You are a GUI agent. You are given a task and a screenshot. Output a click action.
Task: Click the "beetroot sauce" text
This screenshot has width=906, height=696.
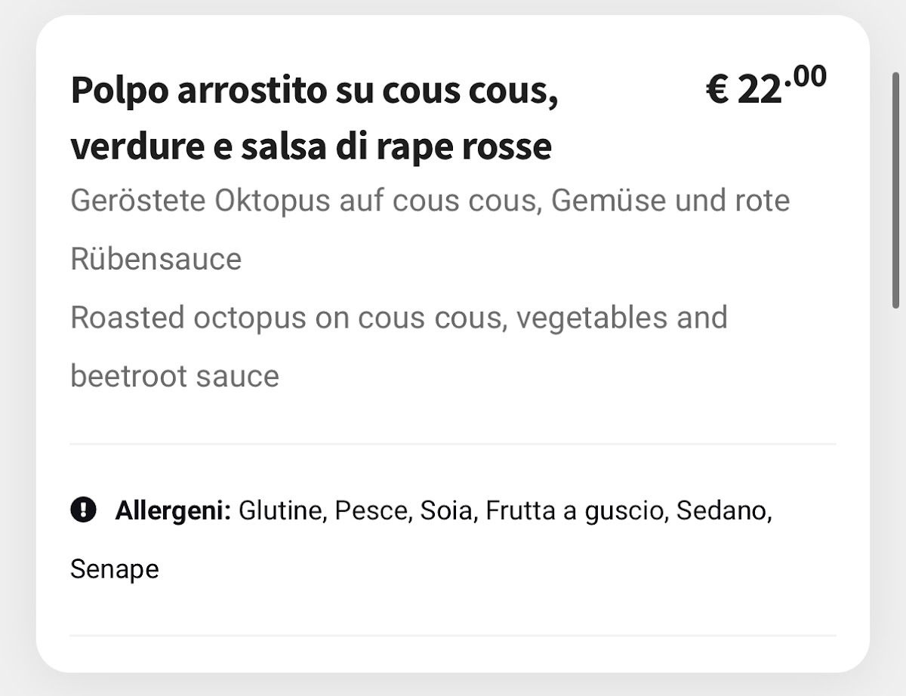(x=174, y=375)
